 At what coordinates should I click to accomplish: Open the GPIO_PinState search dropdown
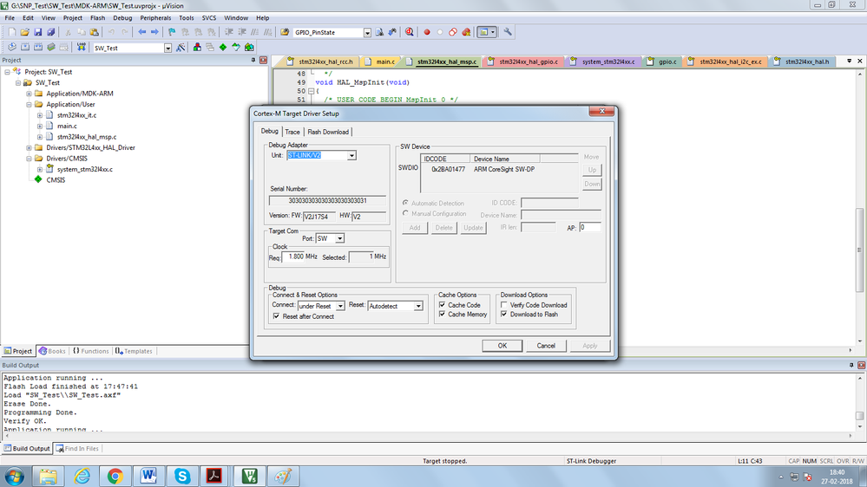point(367,33)
